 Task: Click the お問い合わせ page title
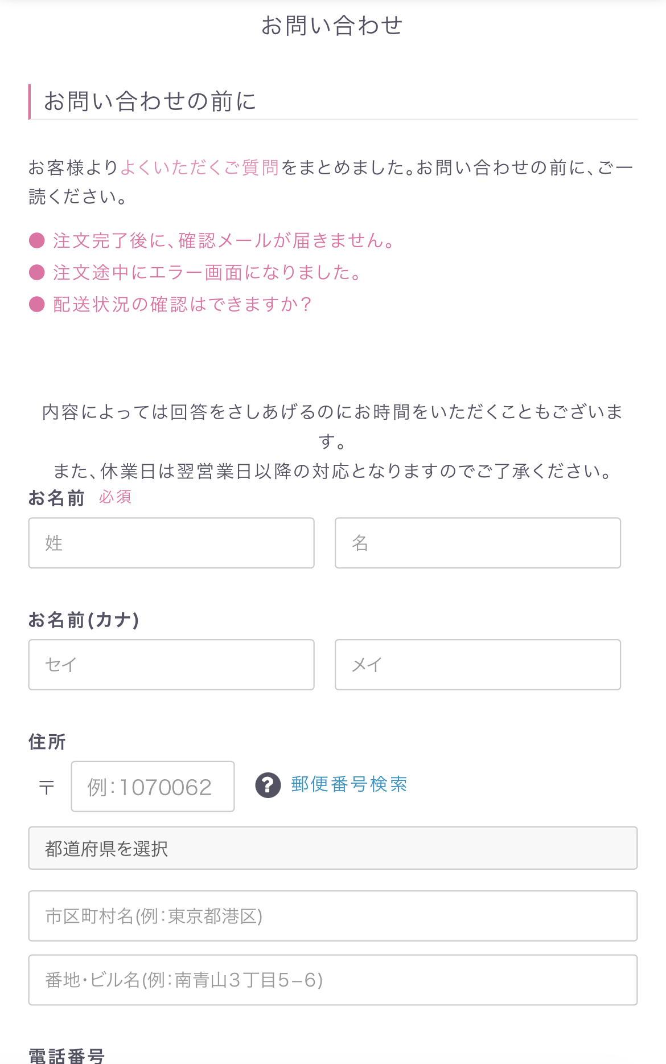tap(332, 26)
